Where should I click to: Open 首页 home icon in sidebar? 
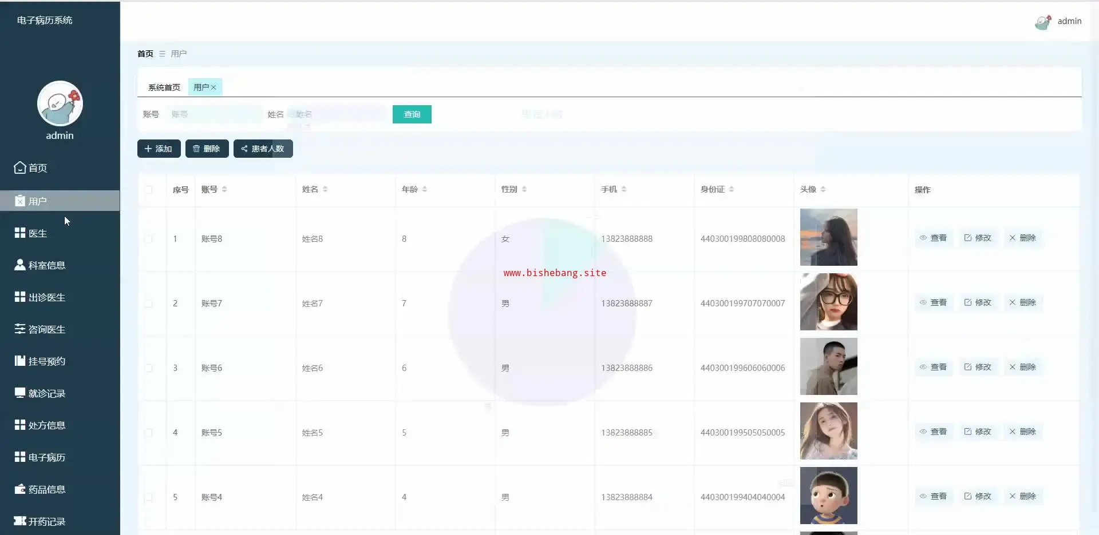pyautogui.click(x=20, y=167)
